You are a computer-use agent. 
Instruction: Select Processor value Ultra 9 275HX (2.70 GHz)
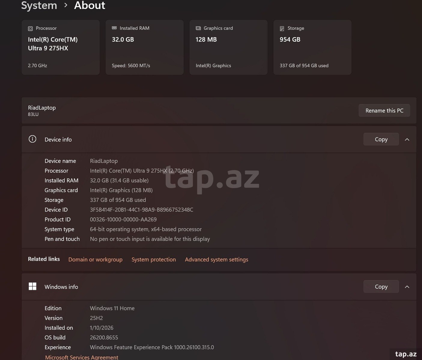pos(142,171)
